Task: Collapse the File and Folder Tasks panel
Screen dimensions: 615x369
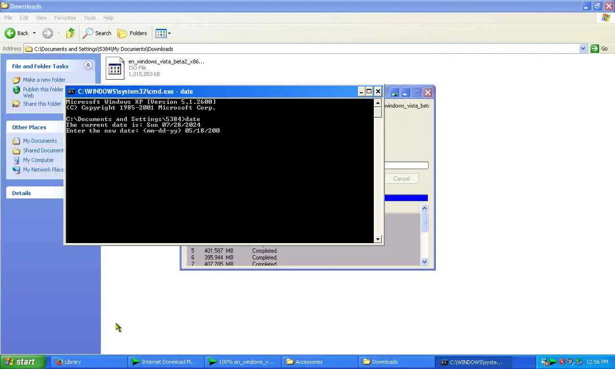Action: [x=88, y=65]
